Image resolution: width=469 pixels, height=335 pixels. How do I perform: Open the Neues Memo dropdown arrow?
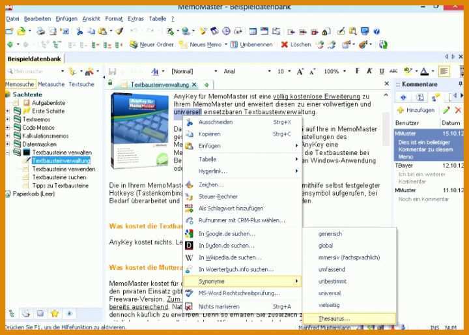[x=226, y=44]
